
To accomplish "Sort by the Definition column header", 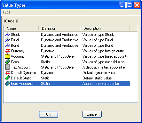I will 59,29.
